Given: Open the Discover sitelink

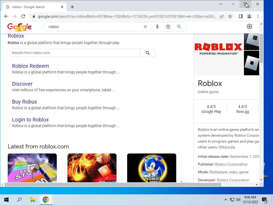Looking at the screenshot, I should (x=22, y=84).
